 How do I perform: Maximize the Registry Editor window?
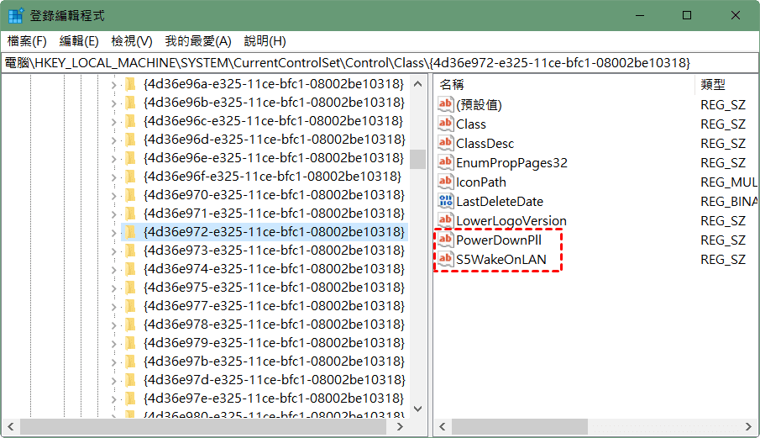687,15
